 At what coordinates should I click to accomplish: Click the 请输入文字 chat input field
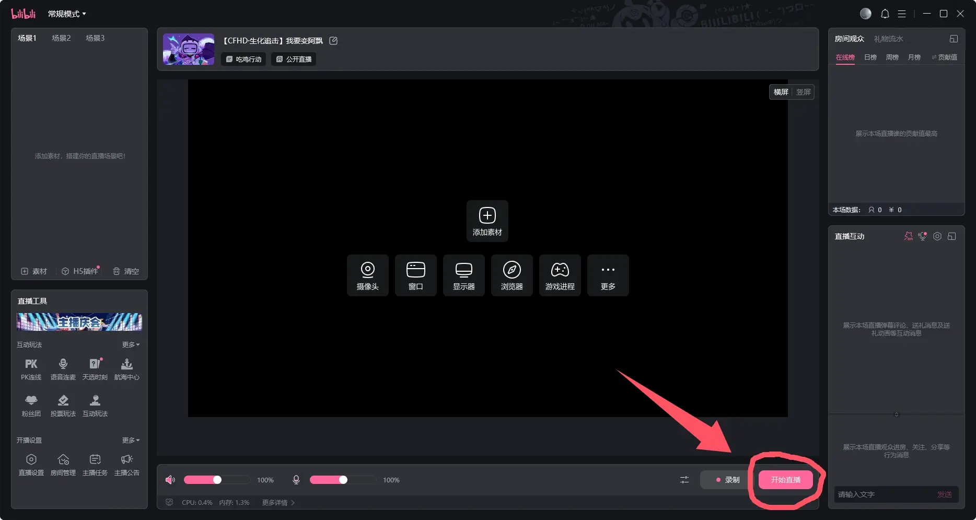coord(883,494)
